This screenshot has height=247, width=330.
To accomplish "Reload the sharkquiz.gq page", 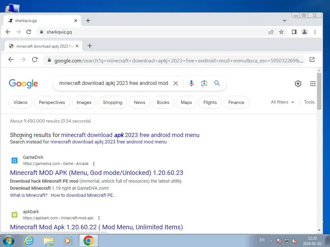I will coord(29,32).
